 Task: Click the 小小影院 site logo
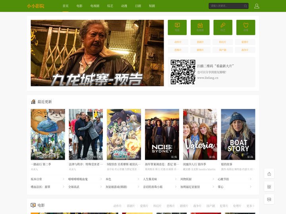tap(36, 6)
